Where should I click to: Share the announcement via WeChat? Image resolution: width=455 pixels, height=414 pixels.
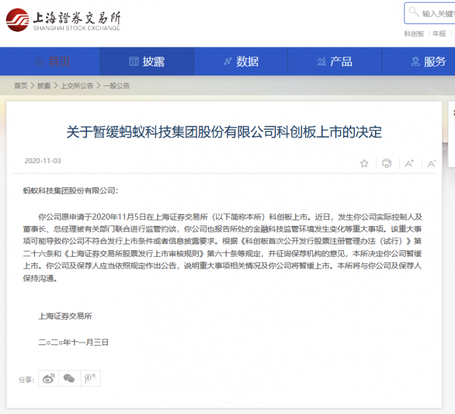tap(70, 378)
